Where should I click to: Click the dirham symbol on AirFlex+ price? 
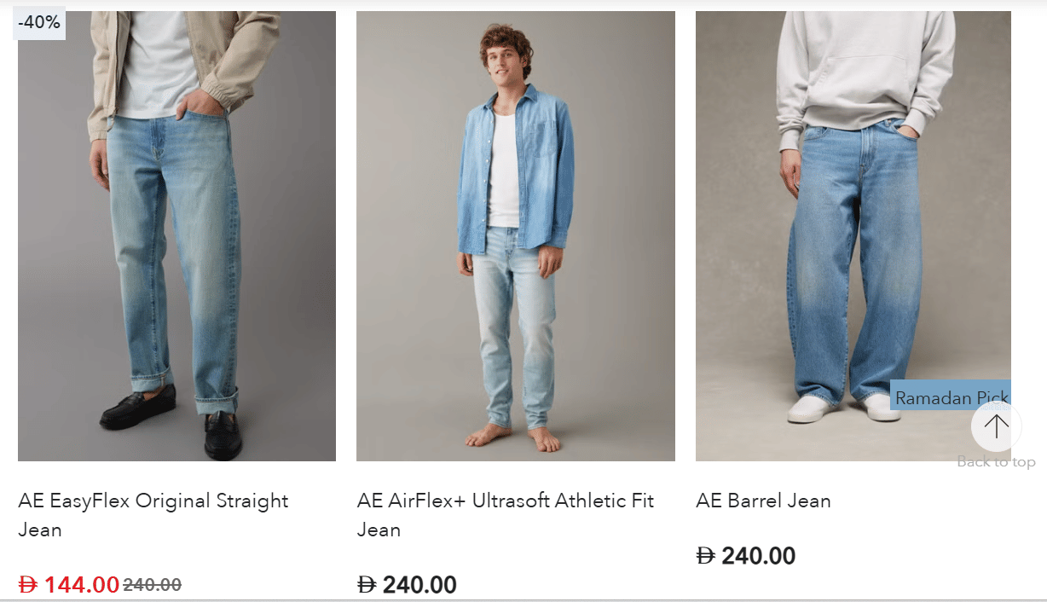[x=367, y=585]
